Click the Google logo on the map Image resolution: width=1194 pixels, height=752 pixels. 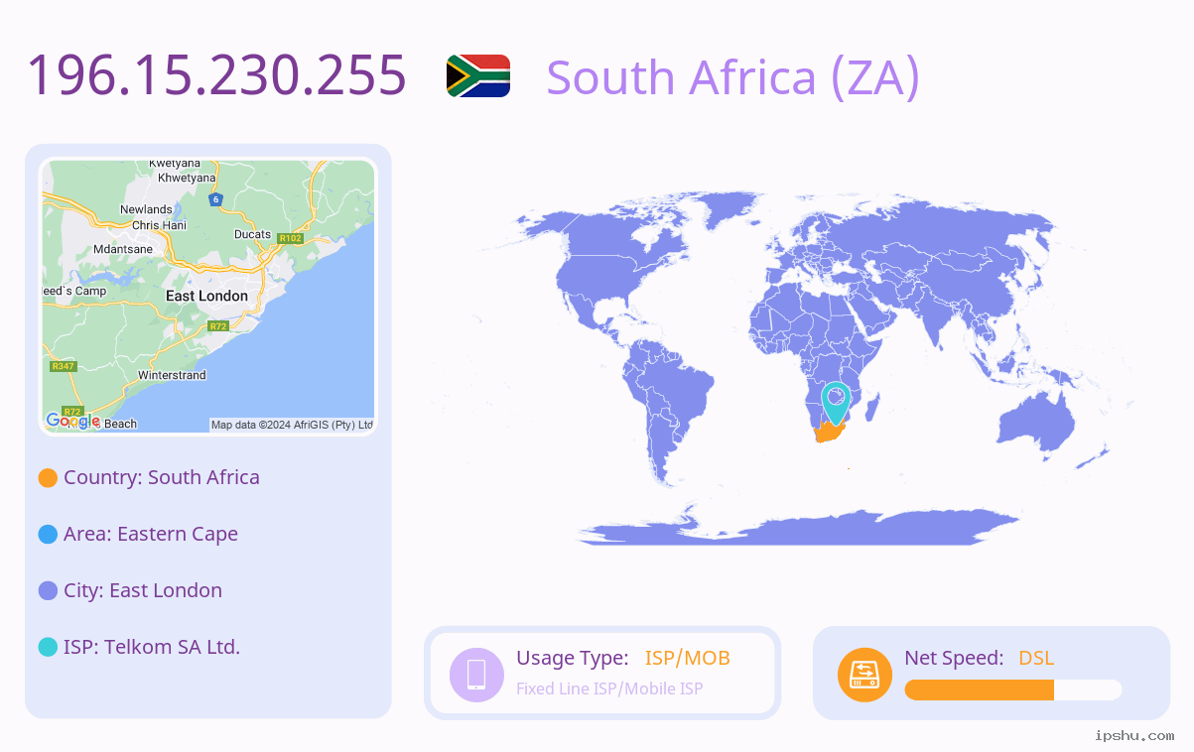click(x=72, y=421)
